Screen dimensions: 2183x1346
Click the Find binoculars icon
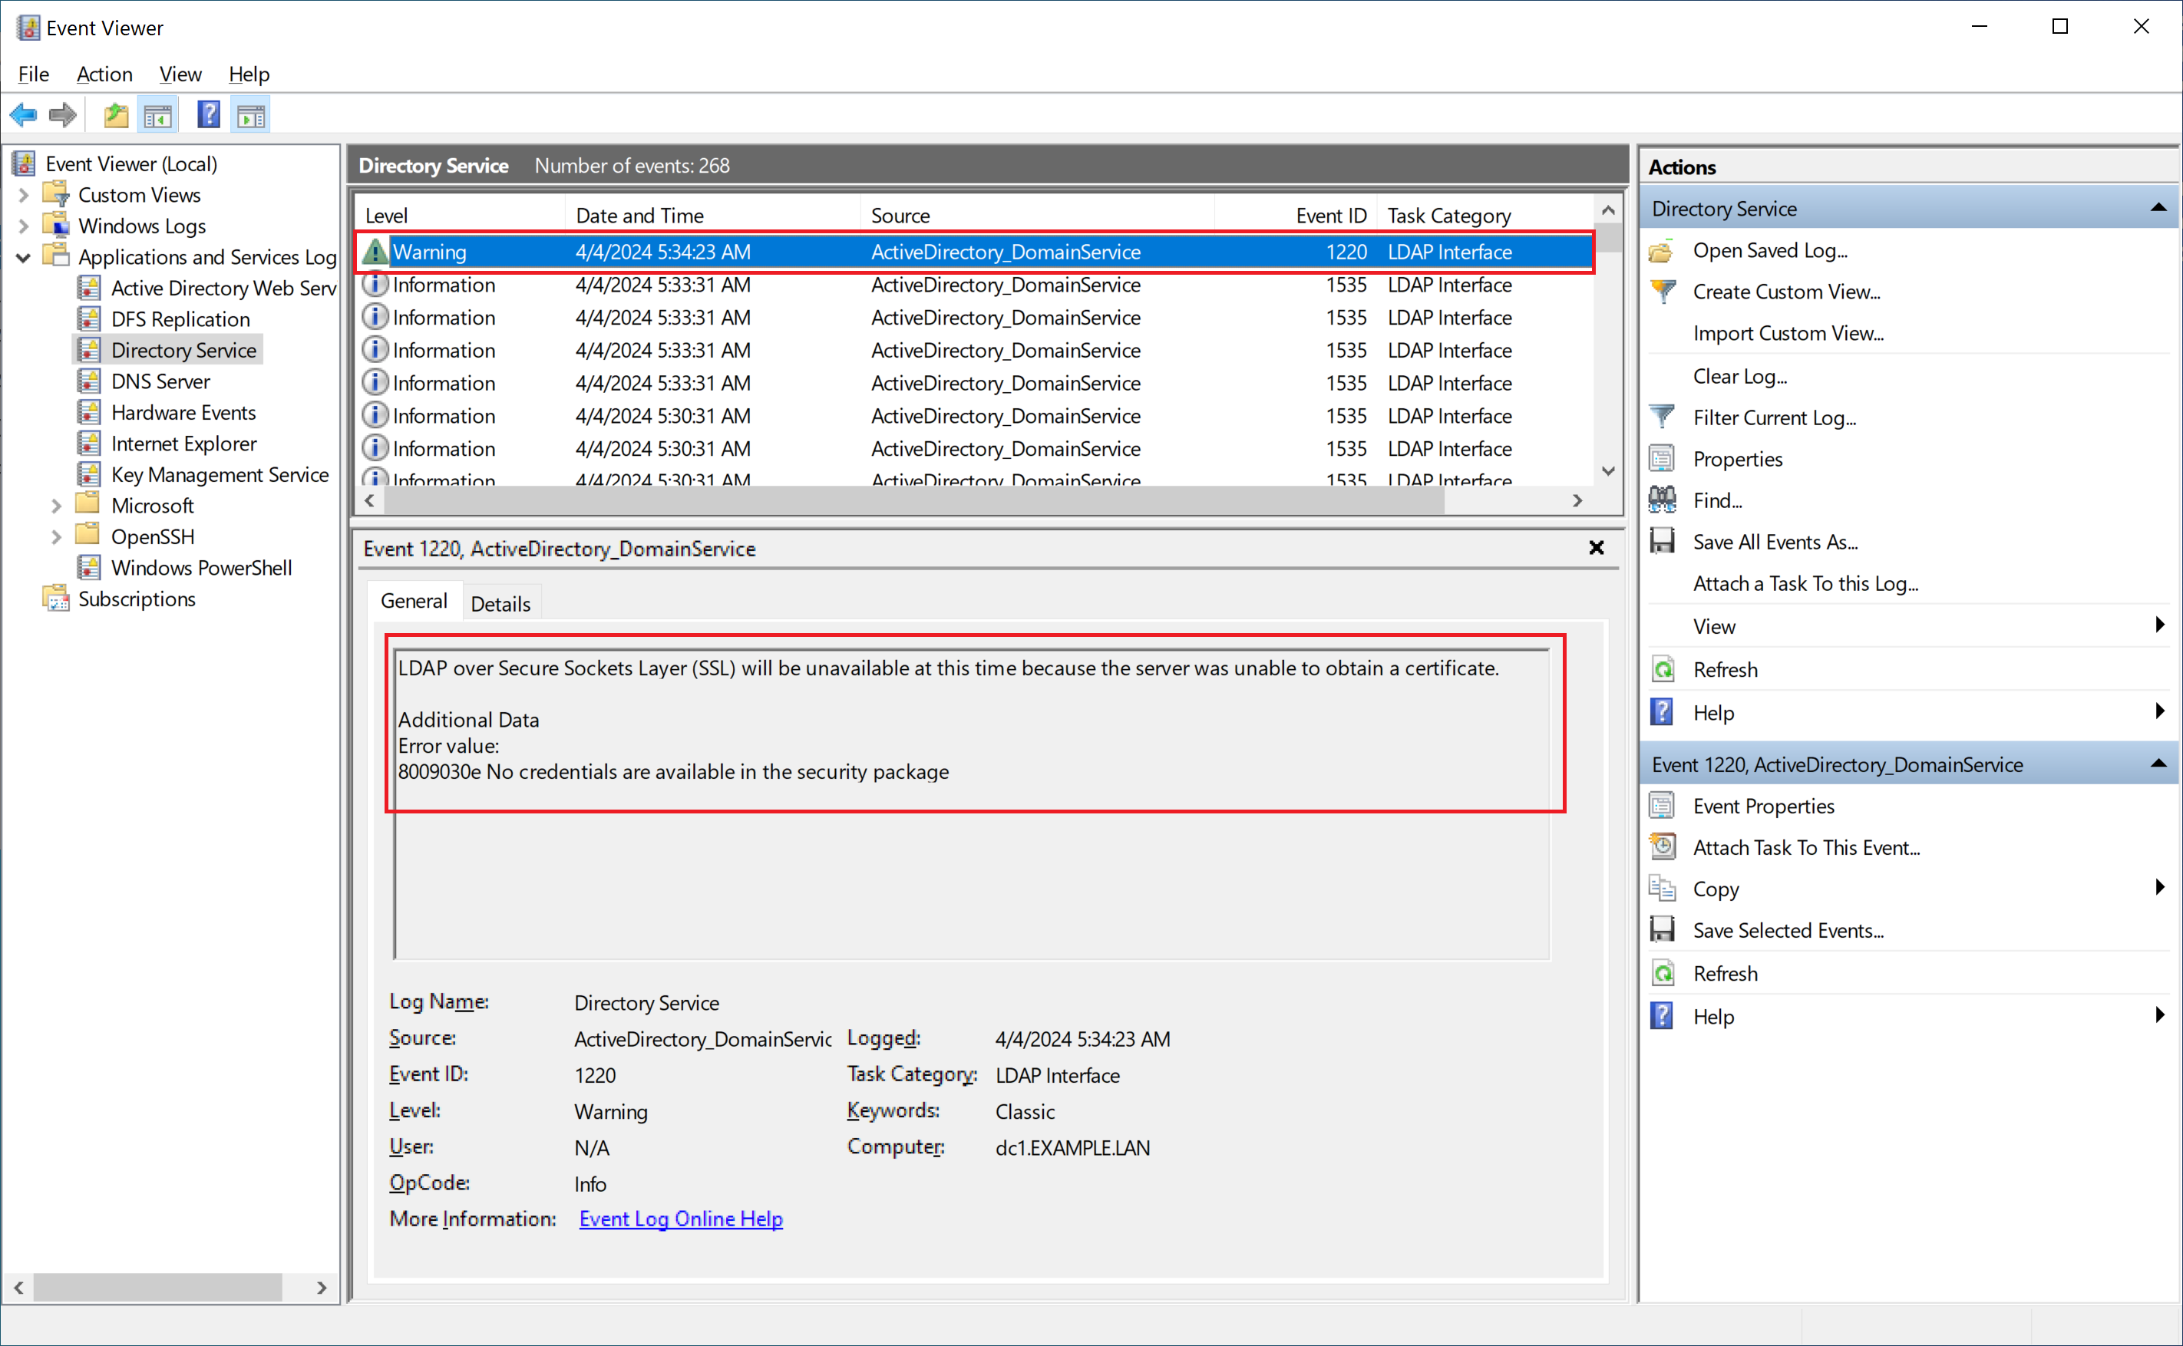click(x=1661, y=500)
